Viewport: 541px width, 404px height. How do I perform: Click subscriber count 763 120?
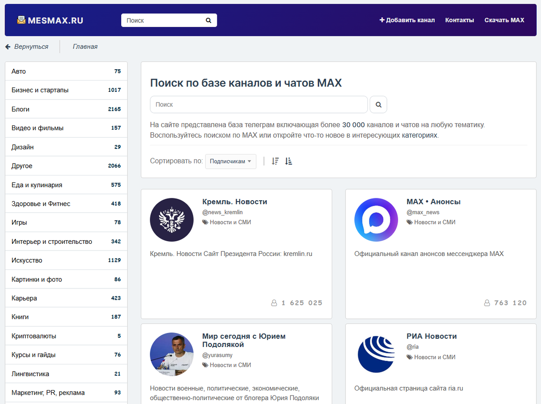[x=510, y=303]
